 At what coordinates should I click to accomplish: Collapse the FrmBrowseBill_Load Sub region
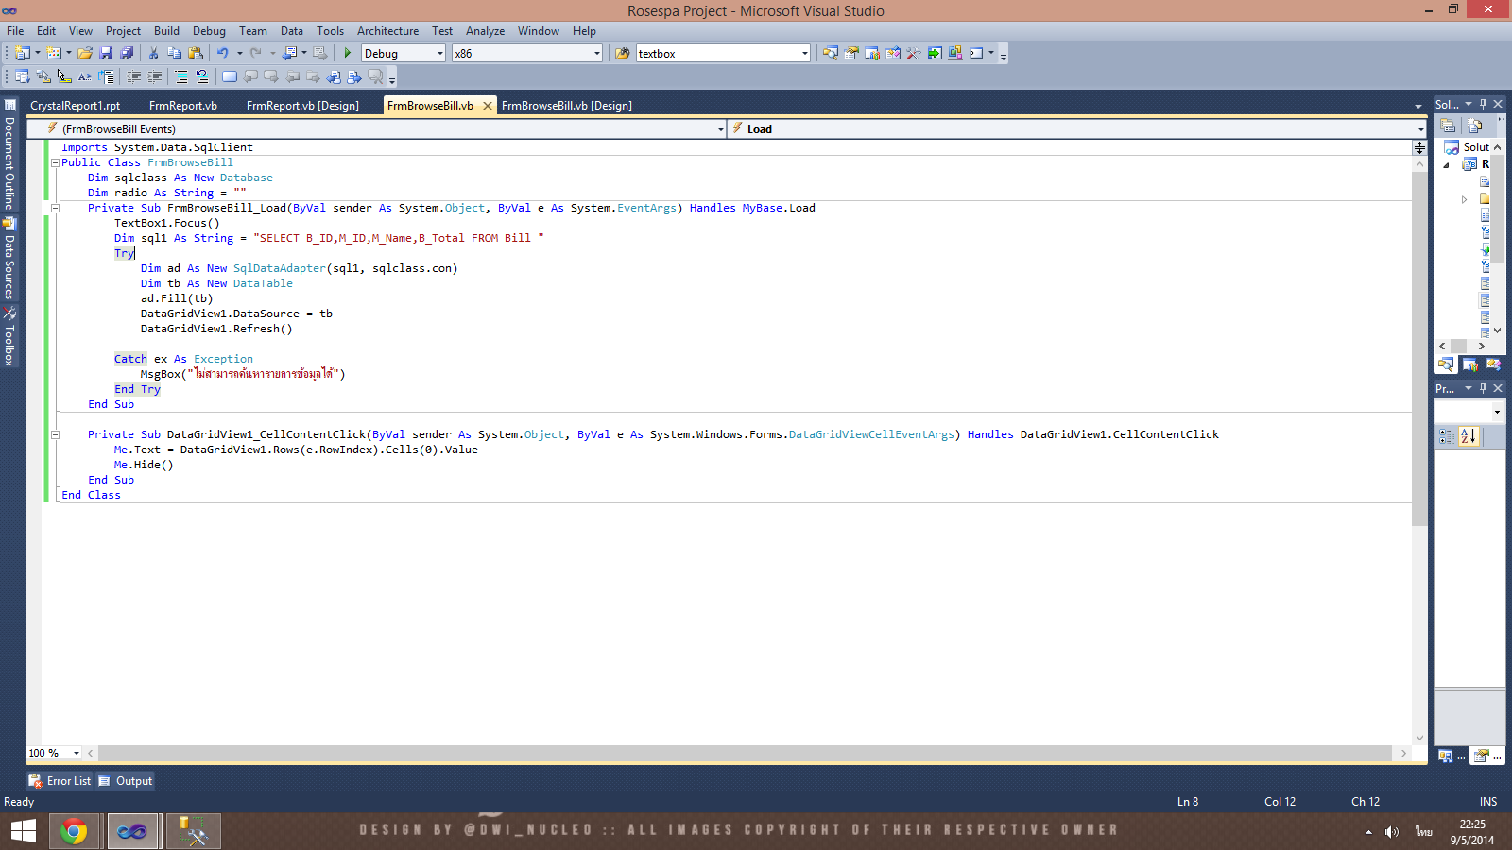pyautogui.click(x=55, y=208)
